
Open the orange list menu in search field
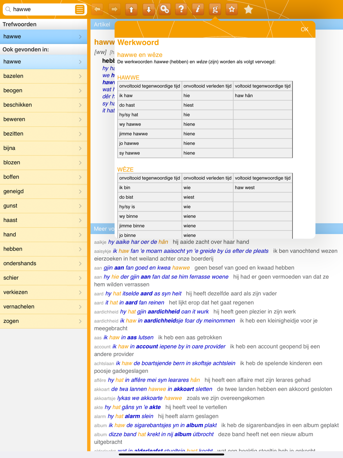point(80,9)
